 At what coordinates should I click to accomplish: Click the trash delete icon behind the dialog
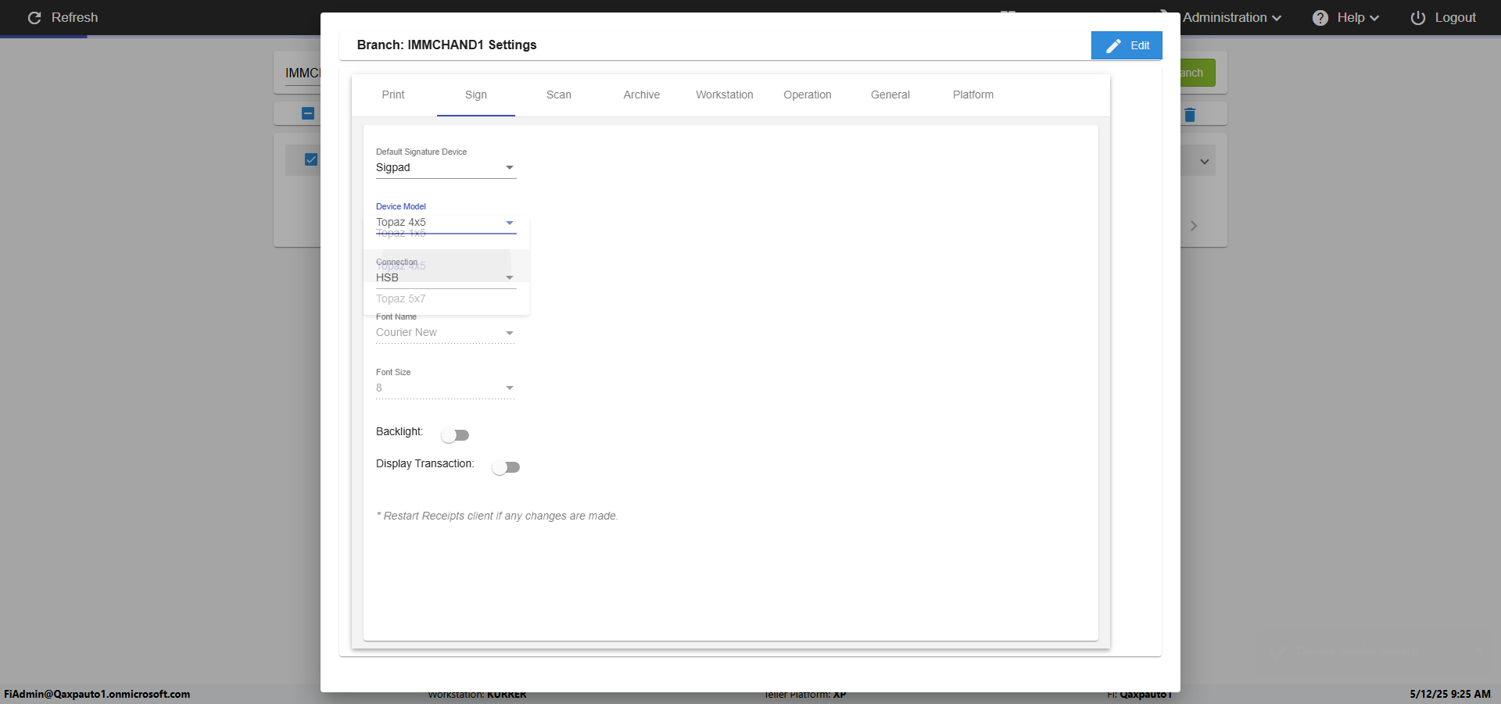click(1190, 115)
